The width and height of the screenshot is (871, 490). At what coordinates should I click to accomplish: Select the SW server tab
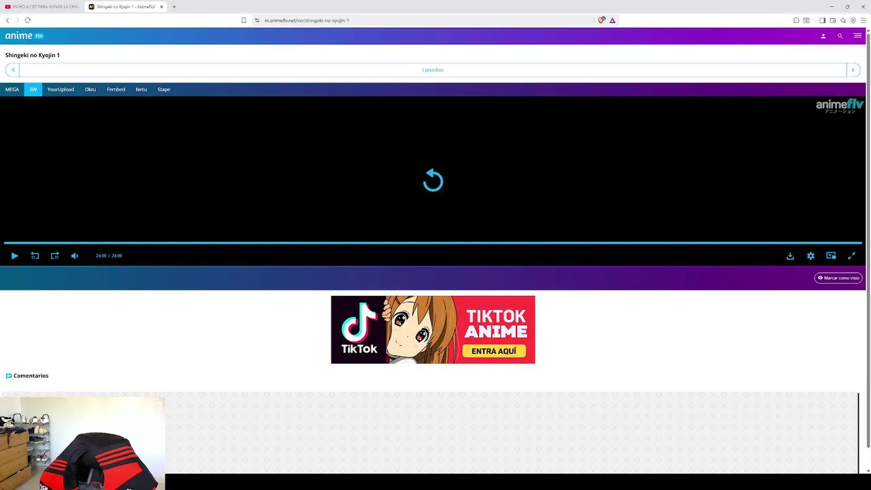pos(33,89)
